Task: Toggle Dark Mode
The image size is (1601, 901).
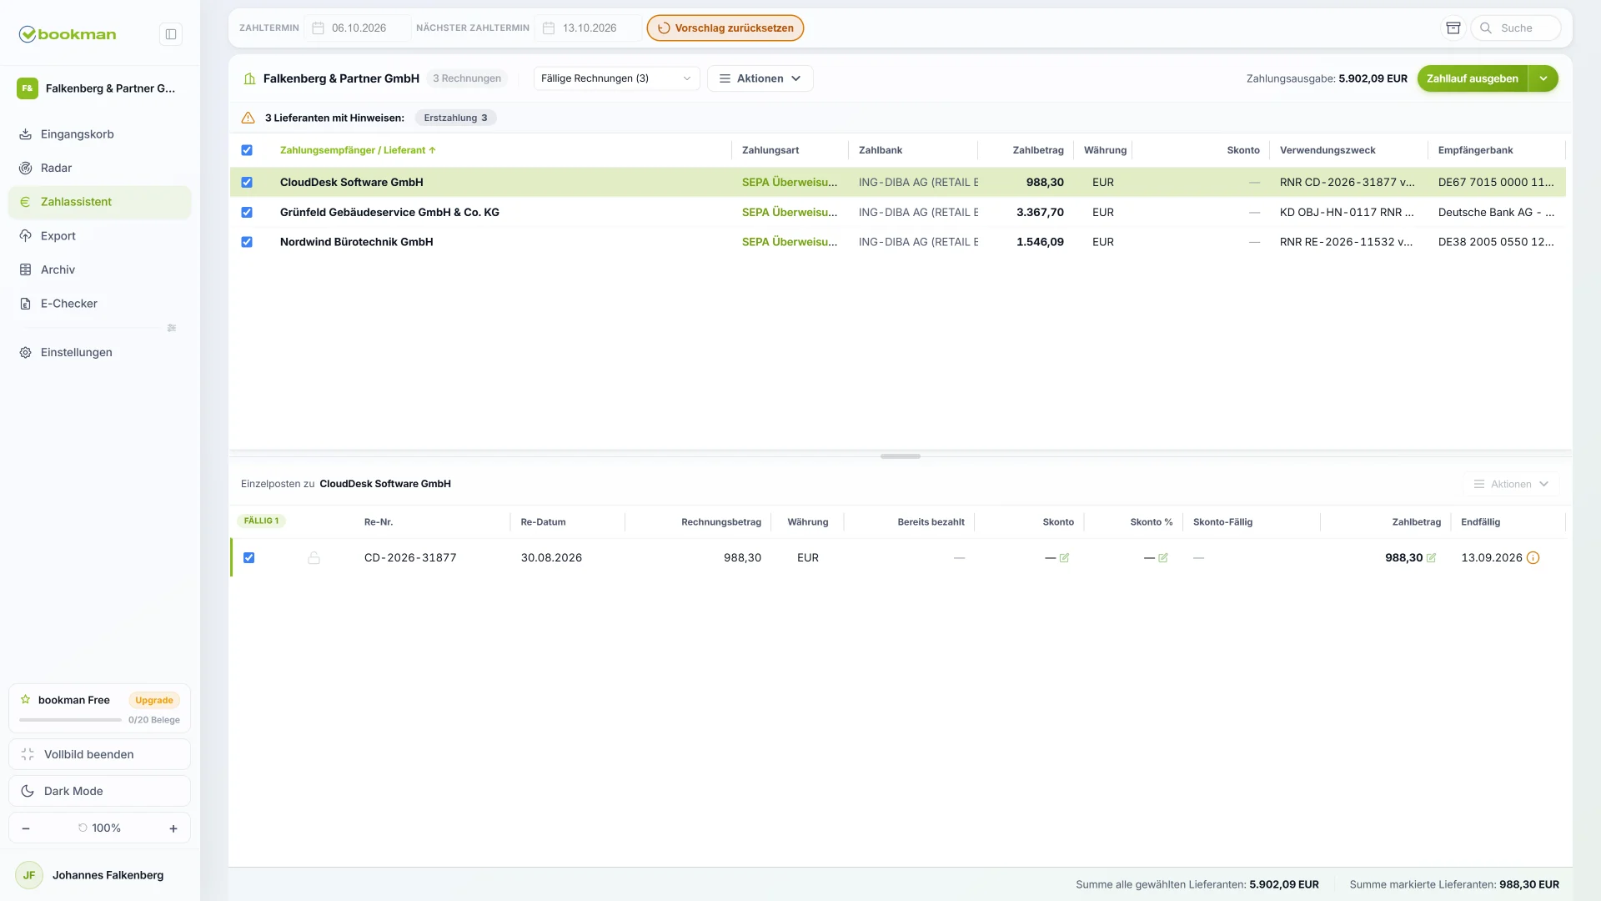Action: (x=99, y=791)
